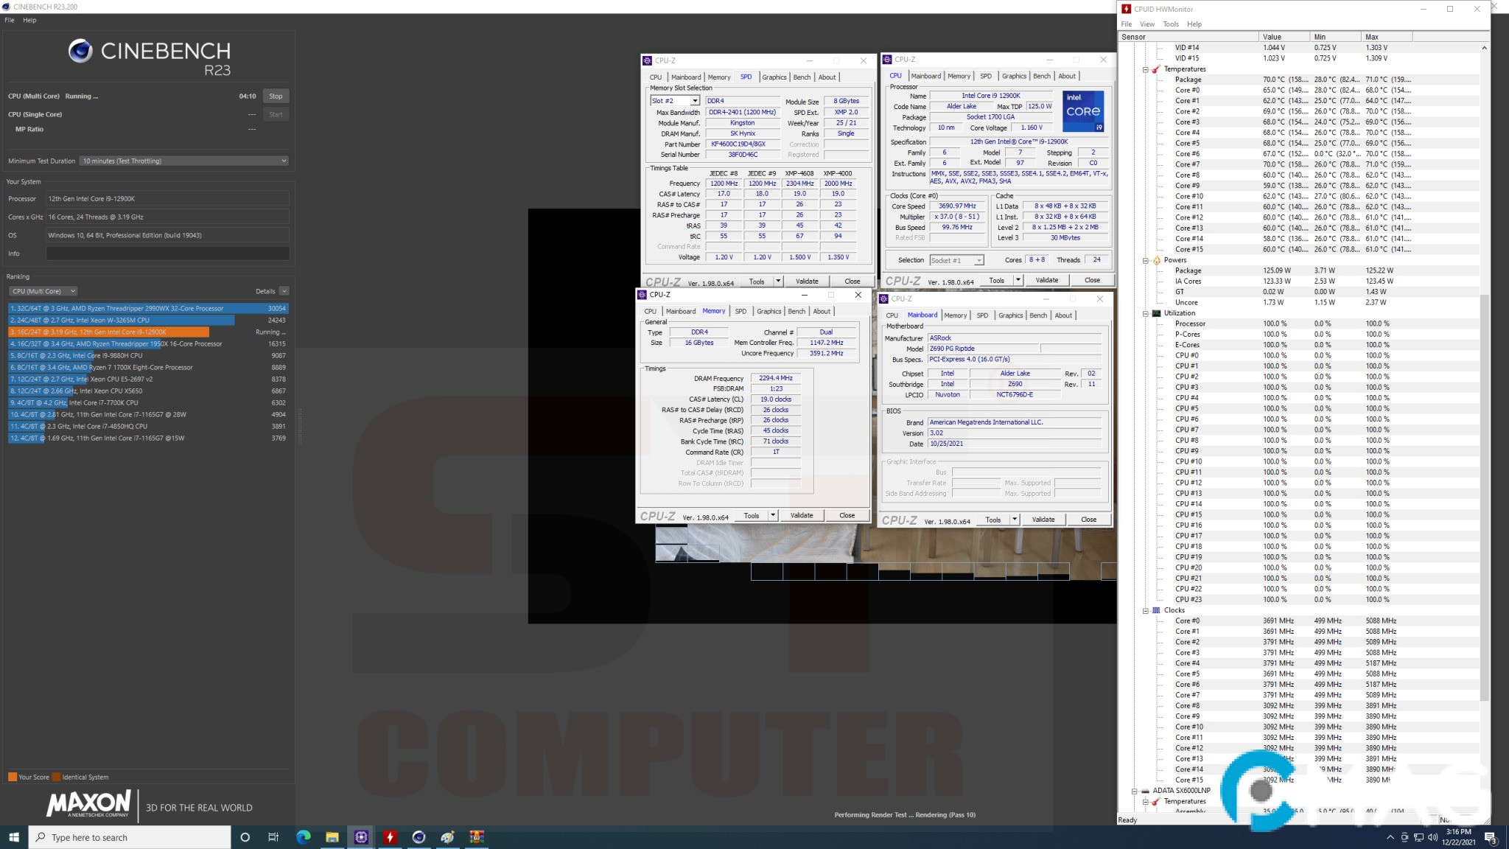Open the Tools menu in HWMonitor
This screenshot has width=1509, height=849.
[1170, 24]
